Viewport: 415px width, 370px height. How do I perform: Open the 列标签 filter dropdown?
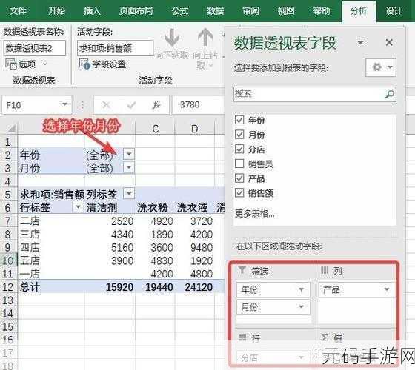click(129, 193)
